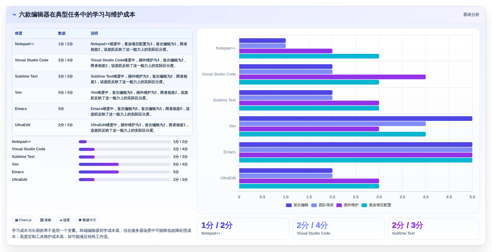Select the Emacs table row name
The image size is (492, 252).
click(21, 109)
